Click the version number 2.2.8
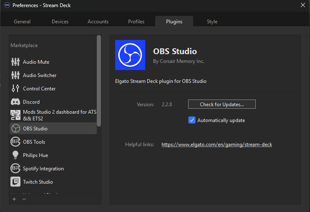310x212 pixels. (x=167, y=105)
